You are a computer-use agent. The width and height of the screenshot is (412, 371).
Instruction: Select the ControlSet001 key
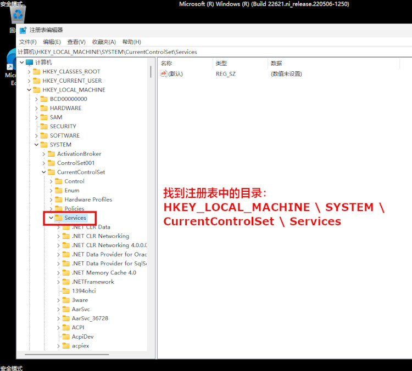click(76, 163)
